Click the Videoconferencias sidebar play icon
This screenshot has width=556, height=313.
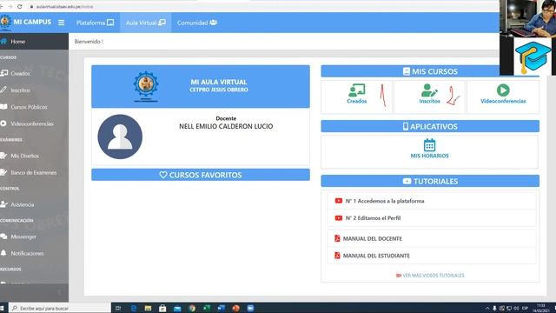[3, 123]
